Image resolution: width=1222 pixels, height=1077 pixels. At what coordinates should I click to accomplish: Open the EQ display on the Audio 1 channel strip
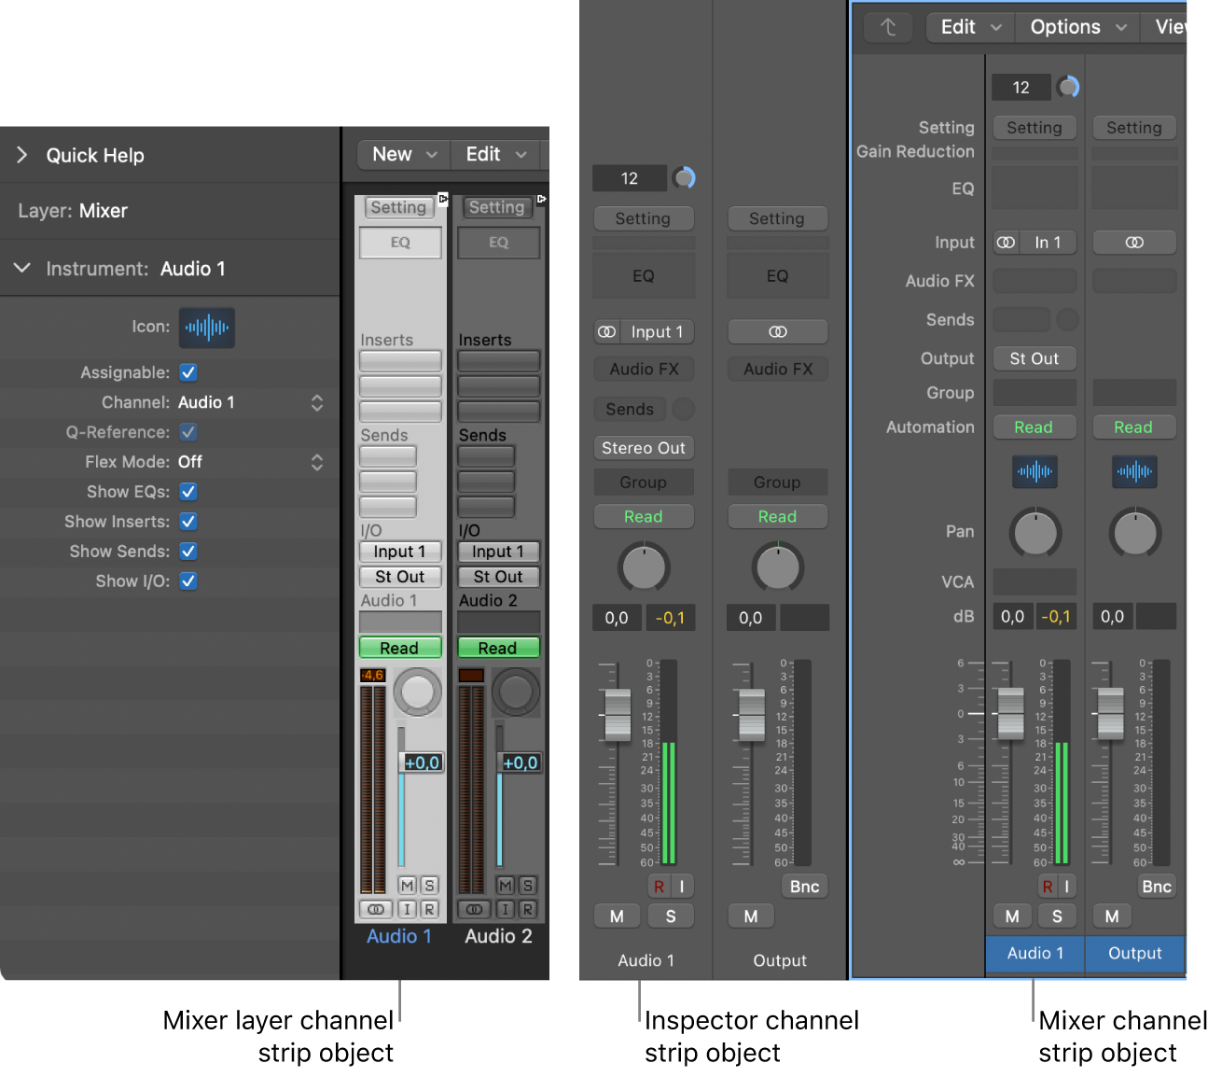1034,187
